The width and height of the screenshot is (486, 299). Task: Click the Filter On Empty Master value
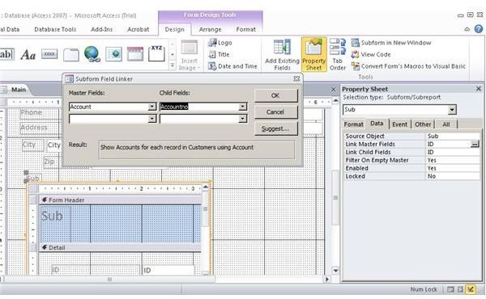tap(452, 160)
